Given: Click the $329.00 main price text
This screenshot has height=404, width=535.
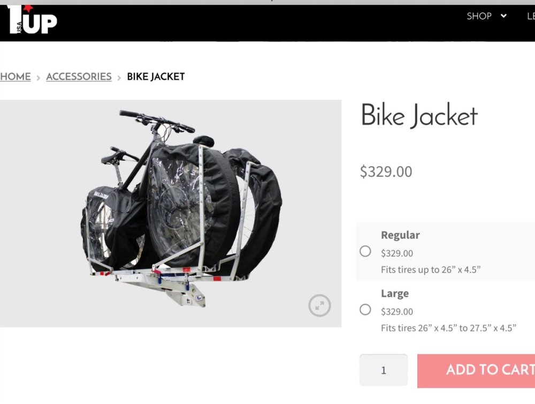Looking at the screenshot, I should coord(386,172).
